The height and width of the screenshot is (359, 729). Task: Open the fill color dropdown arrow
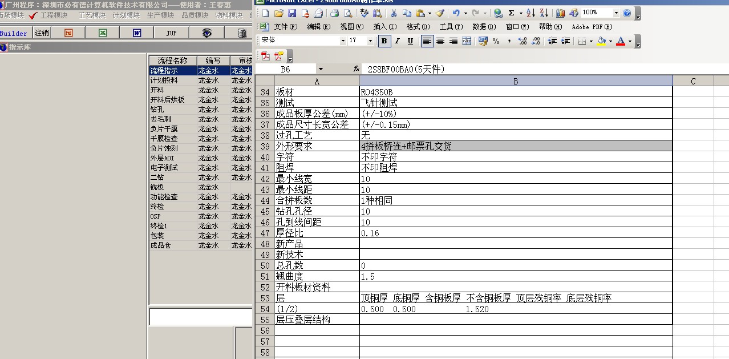[x=610, y=41]
